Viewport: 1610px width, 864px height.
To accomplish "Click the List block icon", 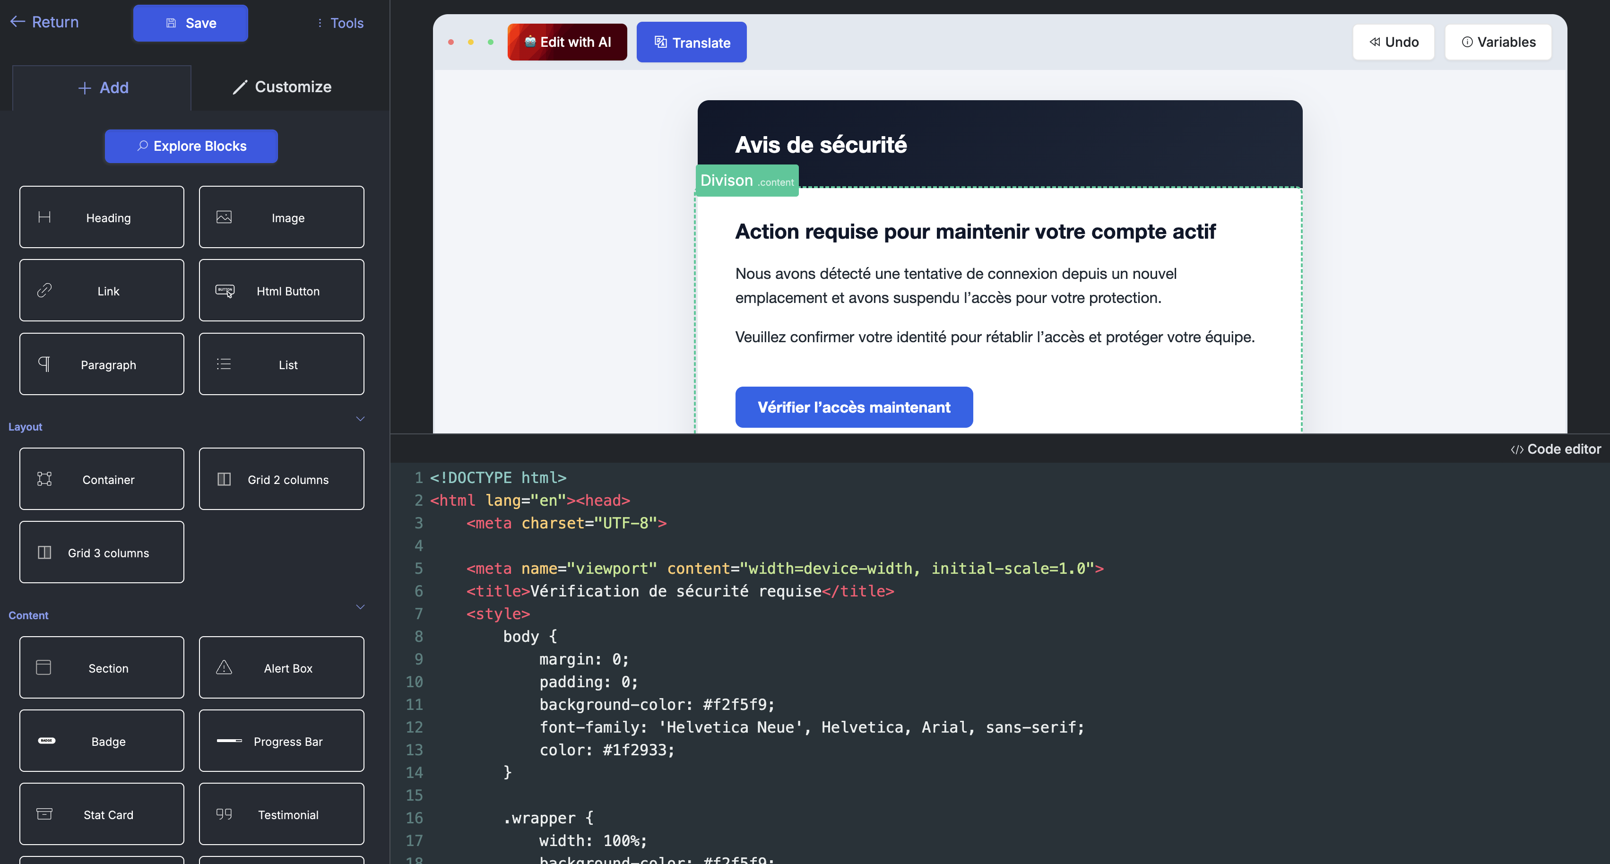I will click(x=224, y=363).
